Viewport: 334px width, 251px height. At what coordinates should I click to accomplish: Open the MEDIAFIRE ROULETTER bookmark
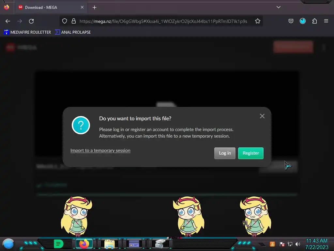27,32
